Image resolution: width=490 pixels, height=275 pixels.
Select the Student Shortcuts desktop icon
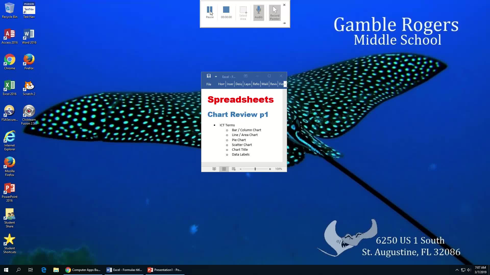(x=10, y=244)
